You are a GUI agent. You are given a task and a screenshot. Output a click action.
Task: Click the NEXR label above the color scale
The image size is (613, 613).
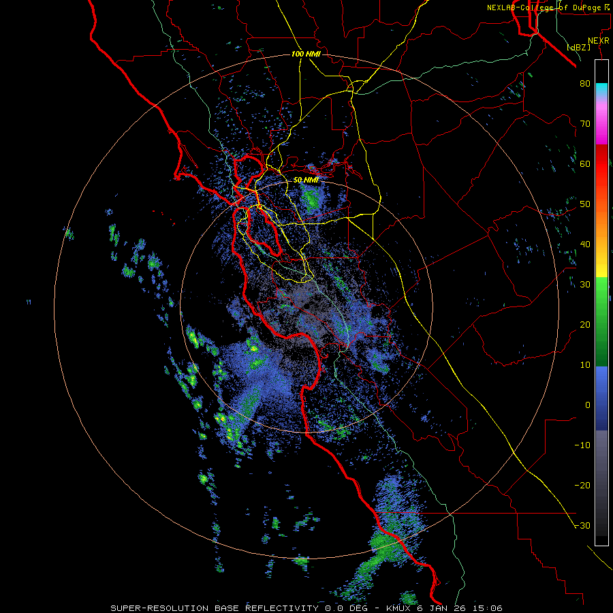tap(598, 41)
